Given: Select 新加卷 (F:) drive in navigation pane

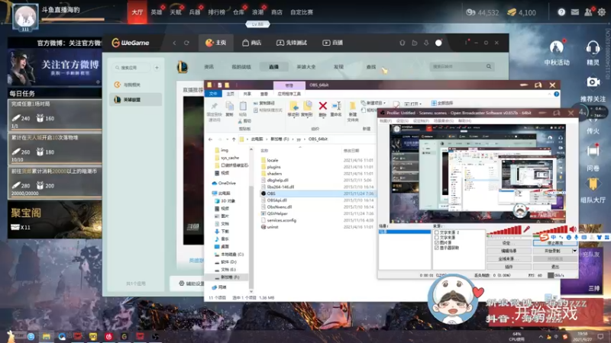Looking at the screenshot, I should [x=230, y=277].
